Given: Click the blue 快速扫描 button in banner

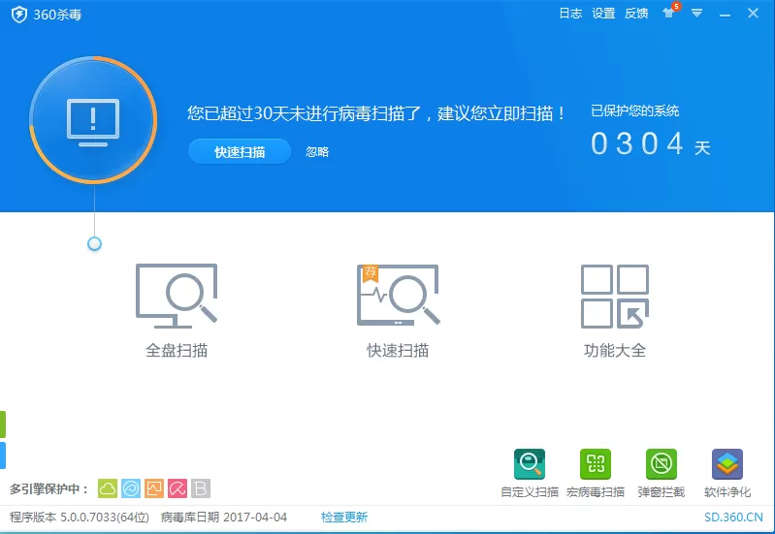Looking at the screenshot, I should point(240,151).
